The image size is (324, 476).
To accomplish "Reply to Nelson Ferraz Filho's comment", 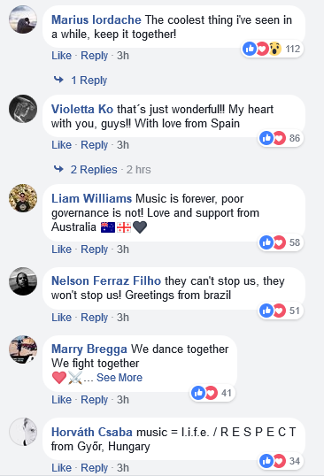I will pos(94,318).
